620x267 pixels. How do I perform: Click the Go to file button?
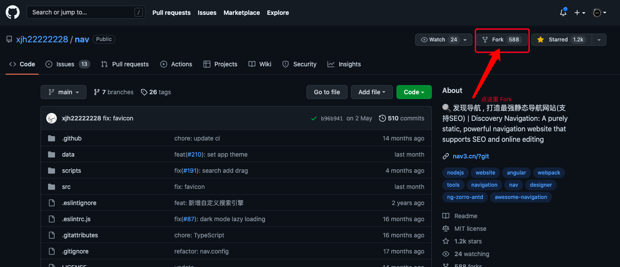click(x=327, y=92)
